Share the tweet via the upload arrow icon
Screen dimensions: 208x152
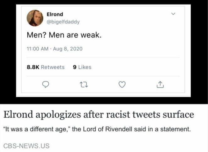(160, 84)
